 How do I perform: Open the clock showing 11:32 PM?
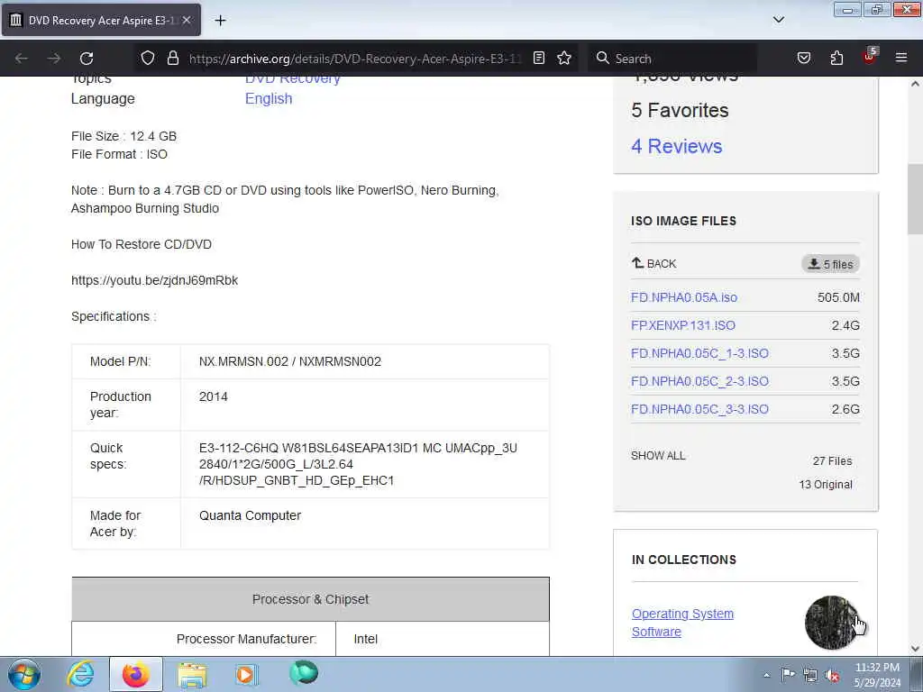[x=877, y=674]
